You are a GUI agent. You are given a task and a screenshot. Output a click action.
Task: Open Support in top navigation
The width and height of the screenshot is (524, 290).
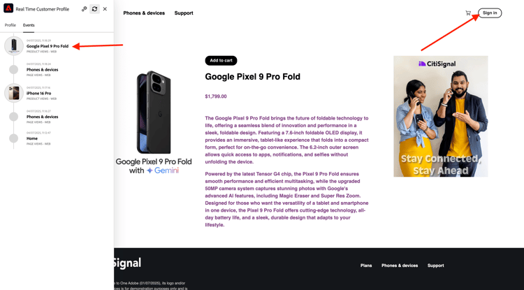tap(184, 13)
